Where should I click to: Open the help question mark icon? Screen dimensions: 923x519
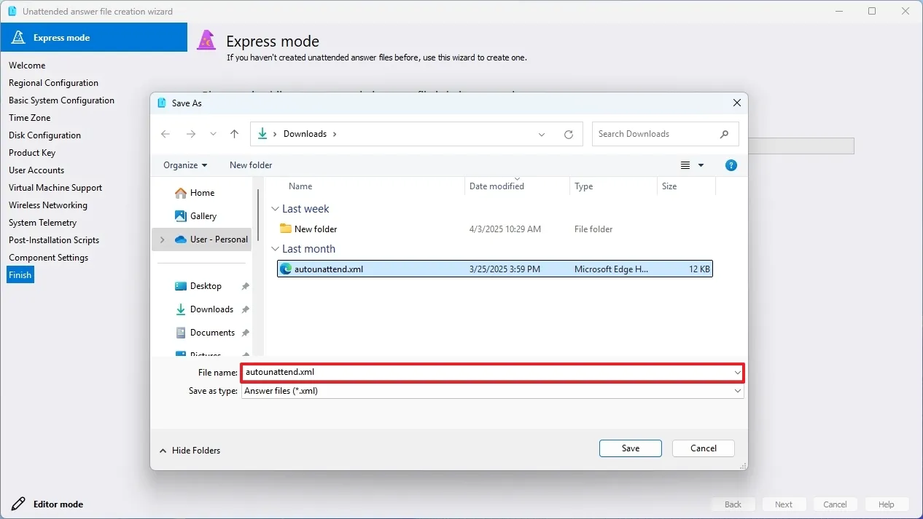(731, 165)
